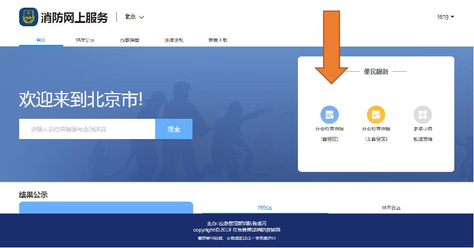This screenshot has width=474, height=248.
Task: Open the 北京 city selector dropdown
Action: pos(134,17)
